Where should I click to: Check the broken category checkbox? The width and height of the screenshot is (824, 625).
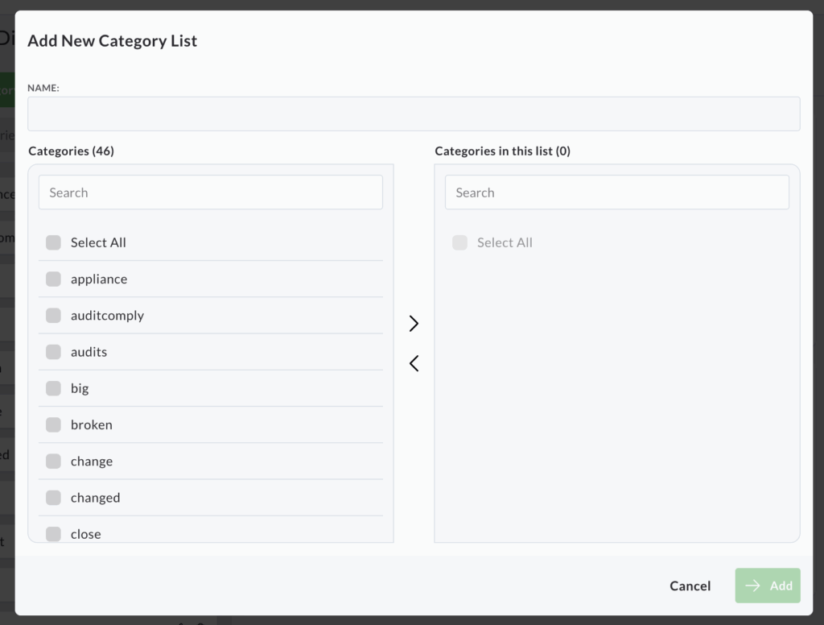(54, 424)
